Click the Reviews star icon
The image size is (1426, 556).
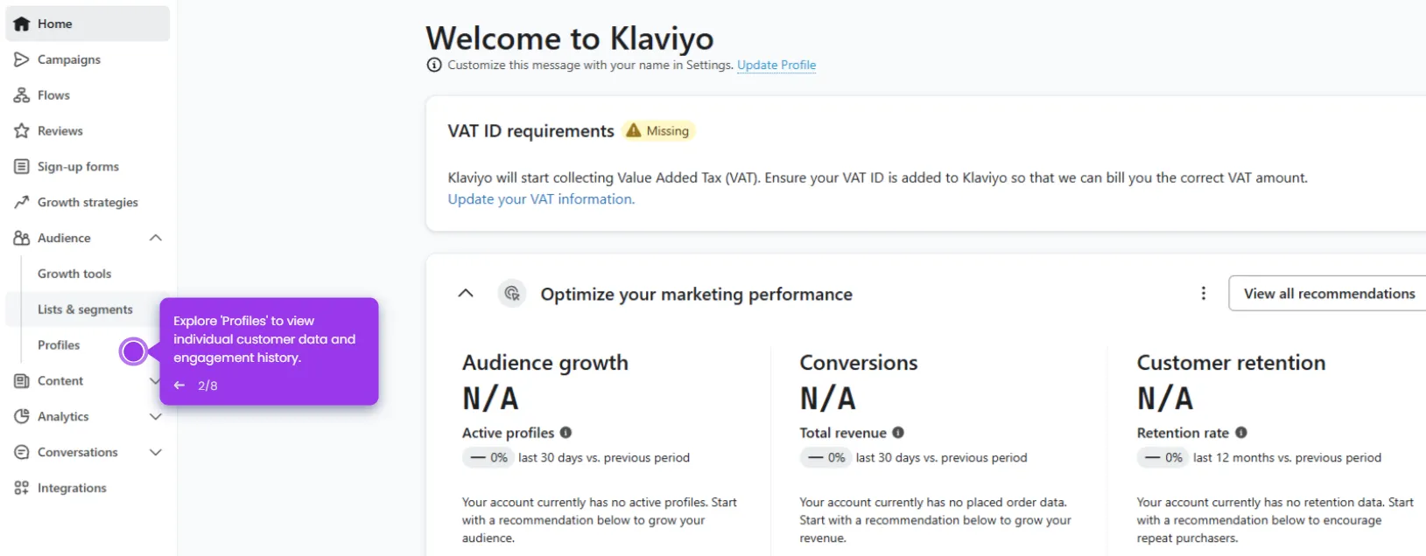21,131
